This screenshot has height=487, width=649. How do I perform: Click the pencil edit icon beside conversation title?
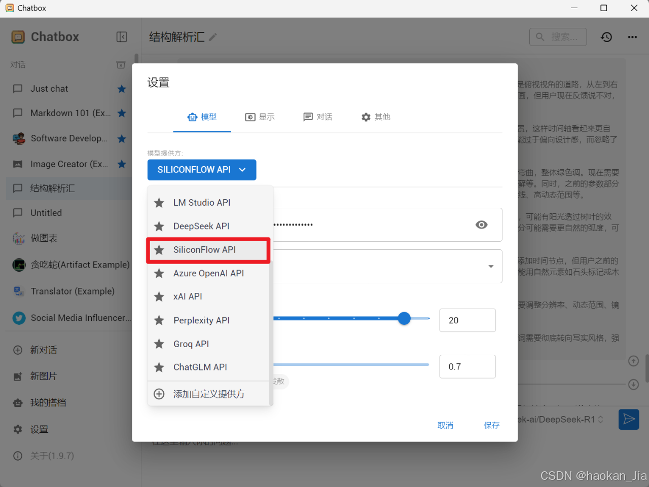point(213,37)
